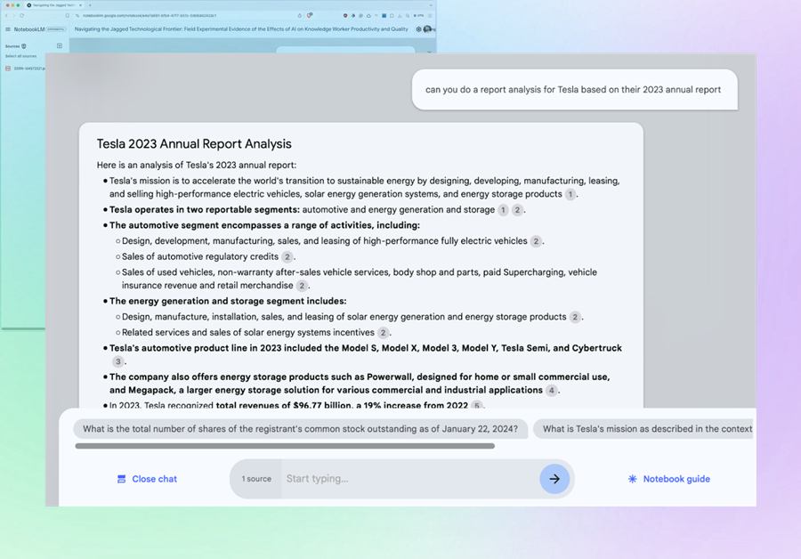Screen dimensions: 801x559
Task: Open citation 2 after 'solar energy systems incentives'
Action: pyautogui.click(x=383, y=333)
